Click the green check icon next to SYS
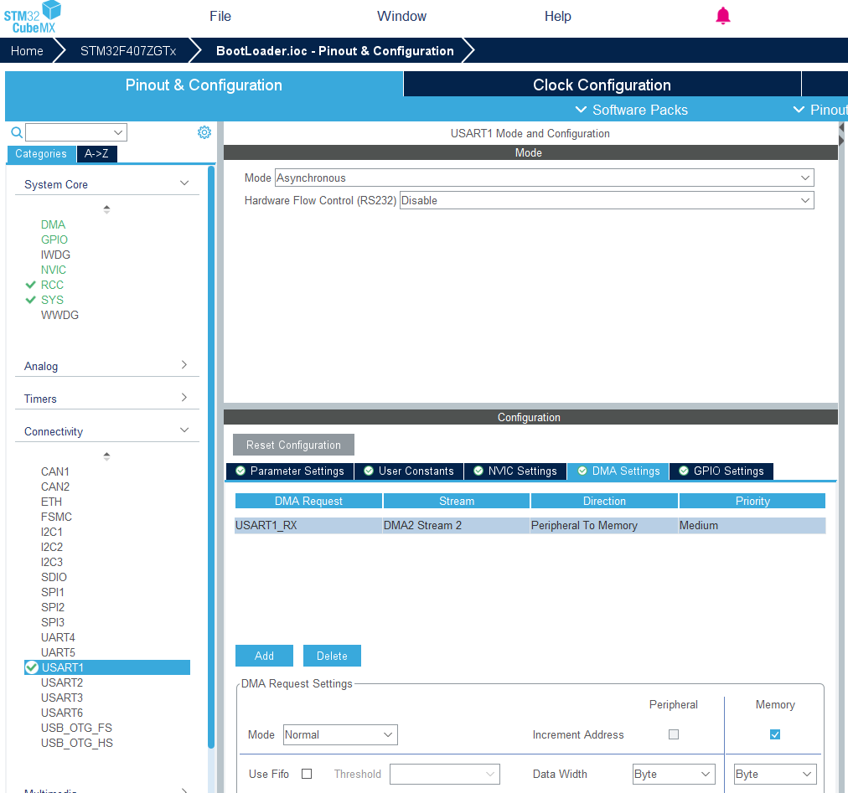This screenshot has width=848, height=793. tap(31, 300)
